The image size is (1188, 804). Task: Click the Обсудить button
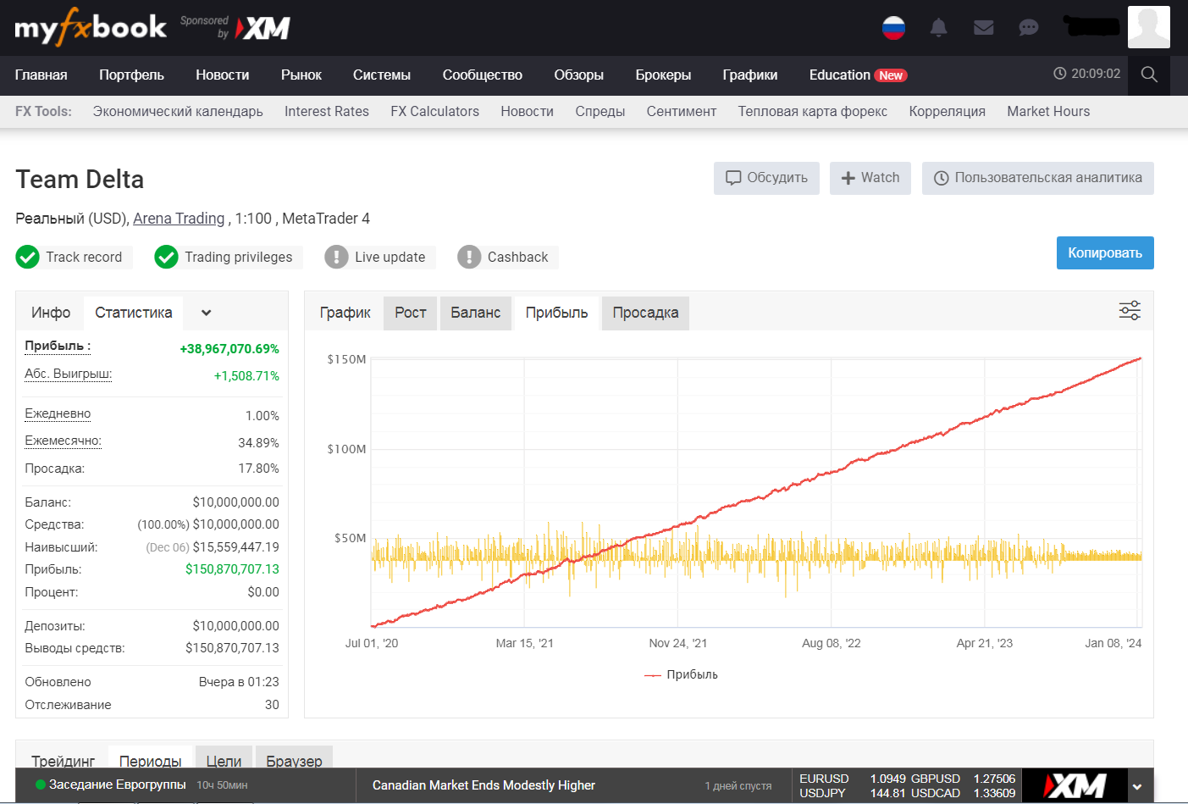click(766, 178)
